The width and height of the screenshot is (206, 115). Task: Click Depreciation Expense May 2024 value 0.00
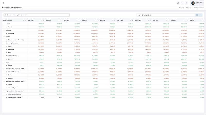(x=43, y=98)
